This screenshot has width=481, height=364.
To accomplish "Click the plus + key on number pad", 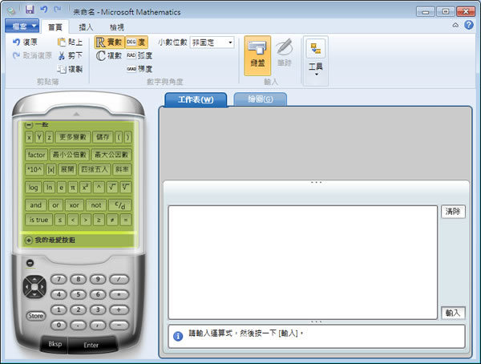I will (x=119, y=310).
